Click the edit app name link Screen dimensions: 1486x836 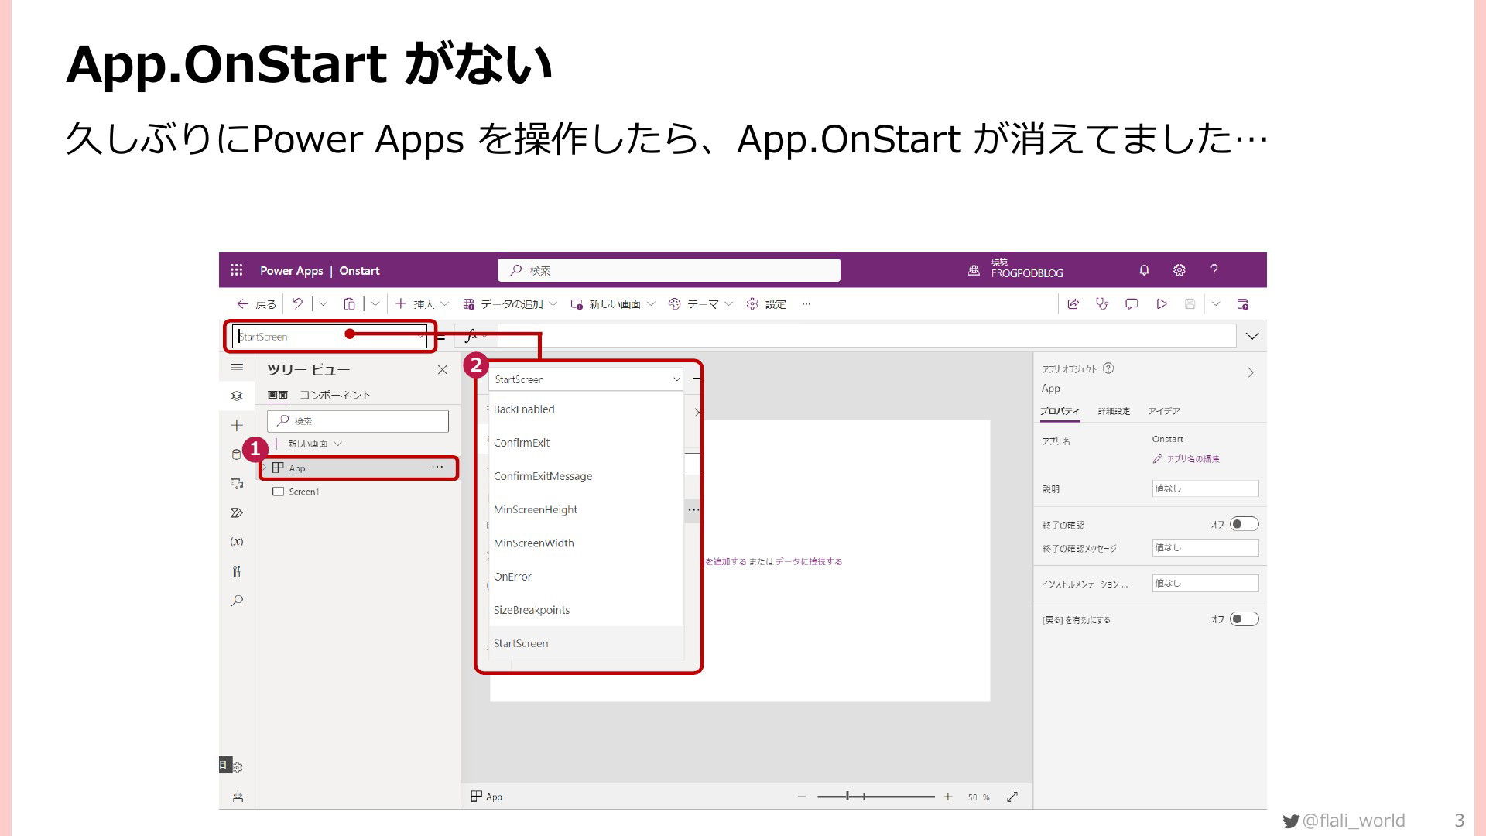point(1186,459)
